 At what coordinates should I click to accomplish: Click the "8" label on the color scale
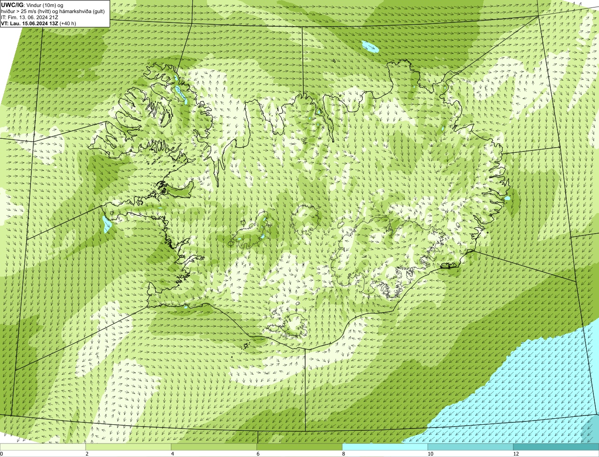point(344,454)
